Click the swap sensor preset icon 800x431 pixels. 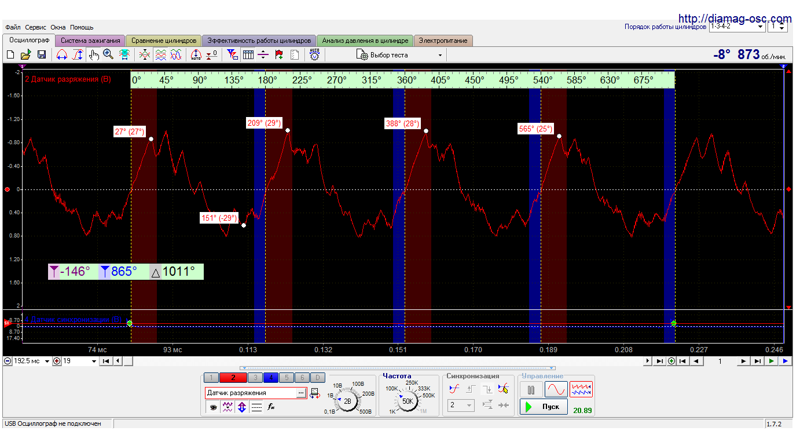pyautogui.click(x=315, y=393)
